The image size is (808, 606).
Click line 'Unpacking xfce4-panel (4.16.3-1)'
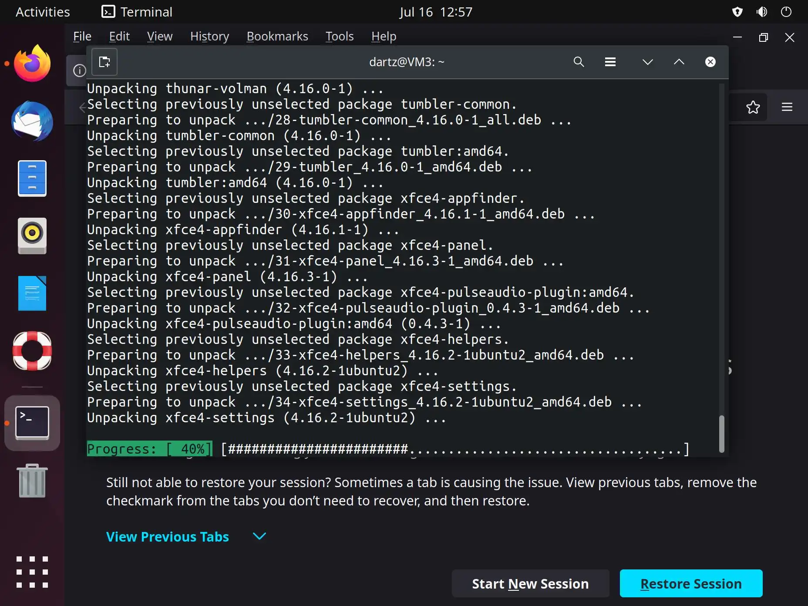click(227, 277)
